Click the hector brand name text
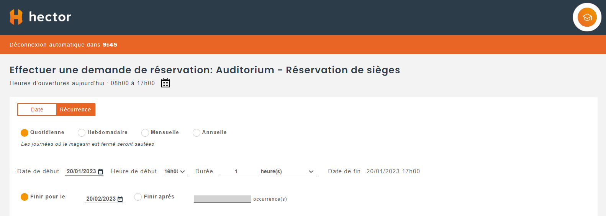 [50, 17]
